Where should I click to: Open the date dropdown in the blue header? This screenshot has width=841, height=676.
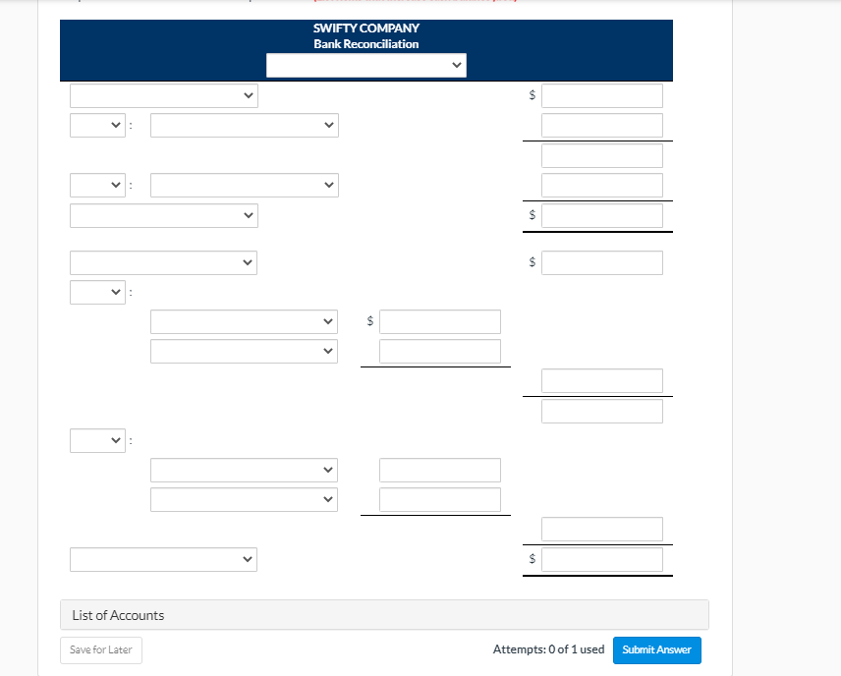pos(366,65)
